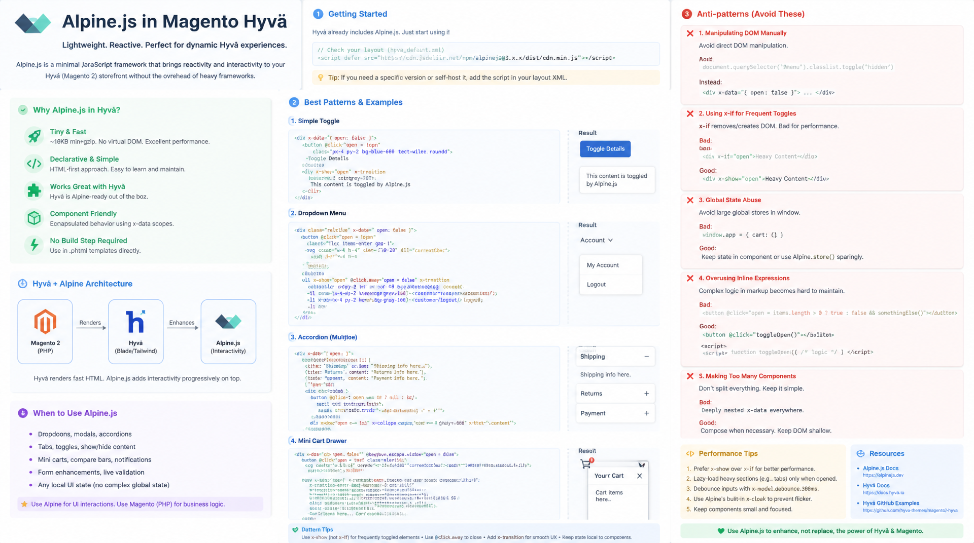Click the https://alpinejs.dev URL
Viewport: 974px width, 543px height.
click(x=883, y=475)
